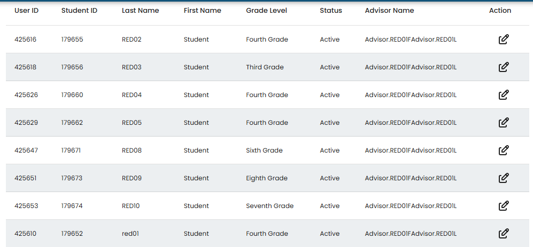Click the Student ID column header
This screenshot has width=533, height=247.
79,11
